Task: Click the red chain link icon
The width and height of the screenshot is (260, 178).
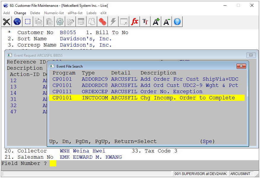Action: (x=102, y=22)
